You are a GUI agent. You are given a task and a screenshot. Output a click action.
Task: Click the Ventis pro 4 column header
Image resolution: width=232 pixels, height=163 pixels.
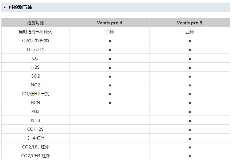[x=110, y=23]
